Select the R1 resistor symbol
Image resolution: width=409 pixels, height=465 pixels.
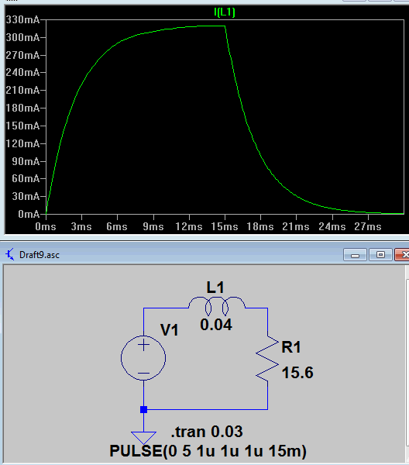(267, 358)
